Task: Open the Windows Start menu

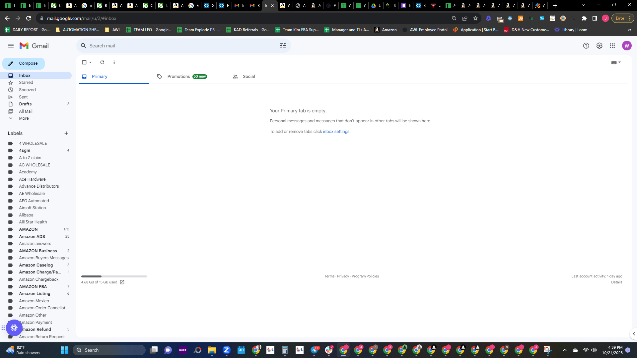Action: 64,350
